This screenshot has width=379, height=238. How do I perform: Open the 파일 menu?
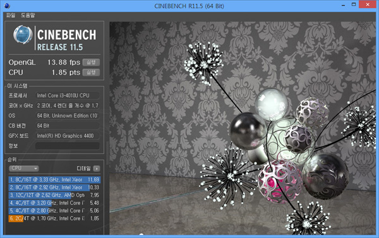11,15
